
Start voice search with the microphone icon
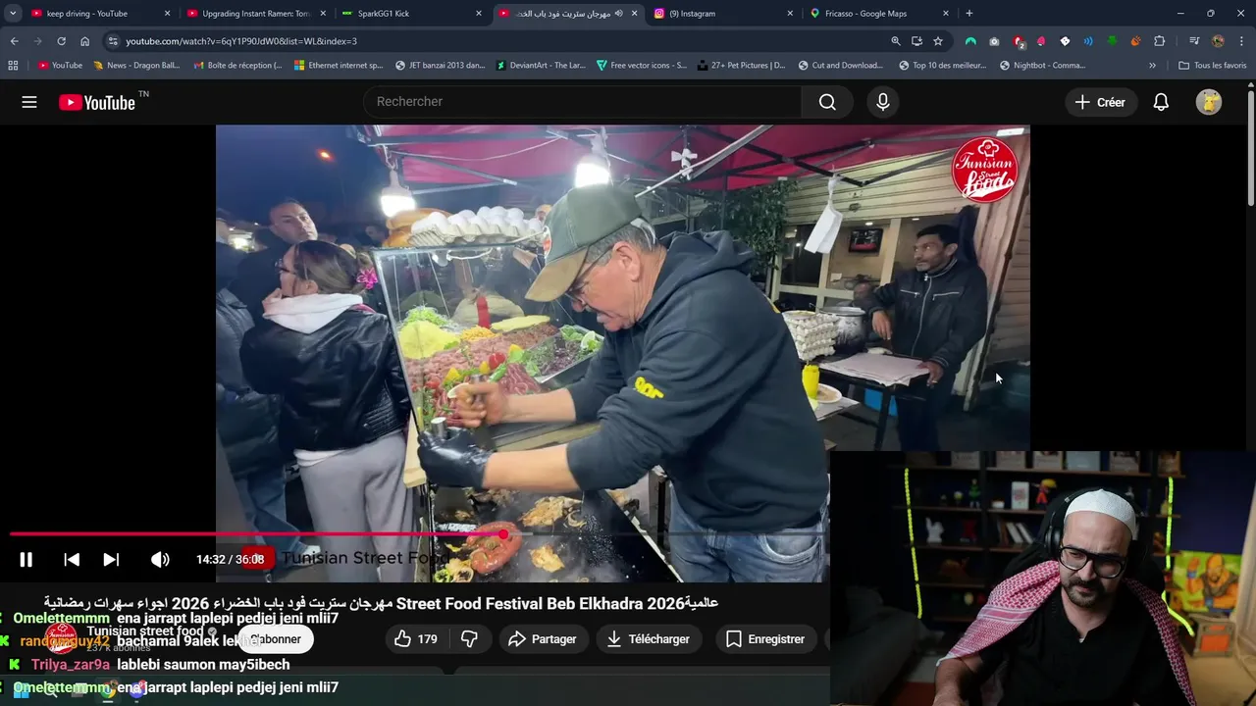click(x=883, y=102)
